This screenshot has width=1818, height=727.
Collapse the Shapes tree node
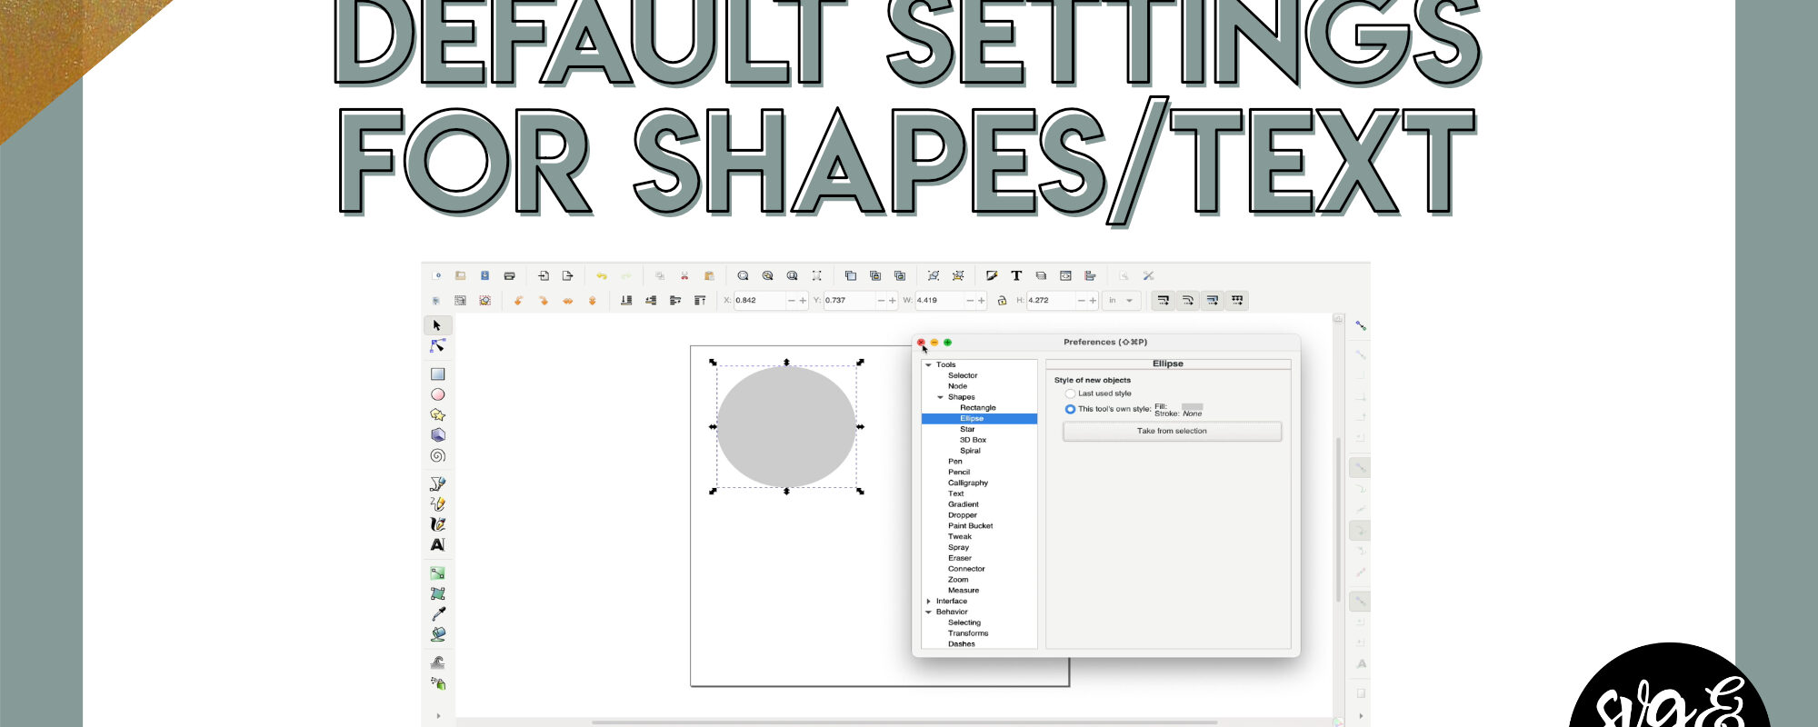tap(940, 397)
